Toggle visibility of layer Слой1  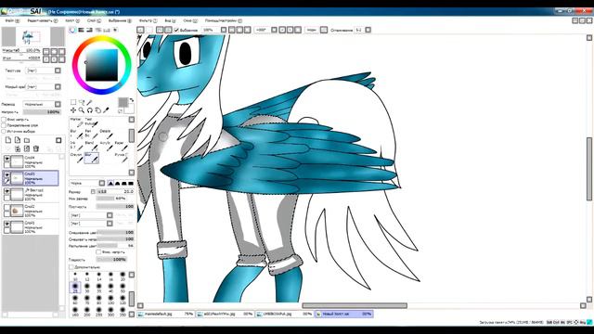coord(6,225)
